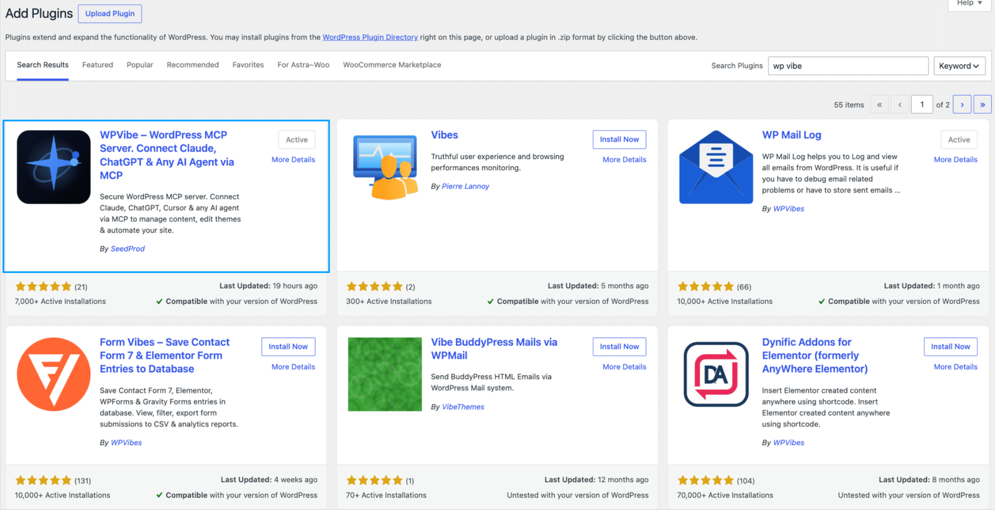Click the Vibe BuddyPress Mails star rating
995x510 pixels.
374,480
